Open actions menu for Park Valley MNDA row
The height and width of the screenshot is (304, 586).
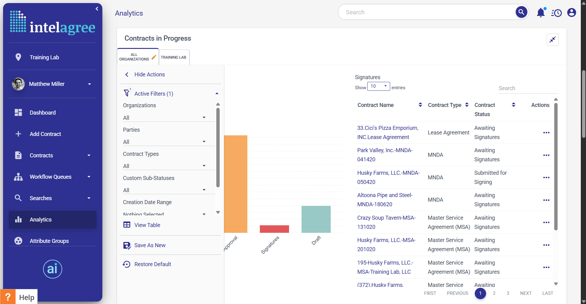click(x=546, y=155)
